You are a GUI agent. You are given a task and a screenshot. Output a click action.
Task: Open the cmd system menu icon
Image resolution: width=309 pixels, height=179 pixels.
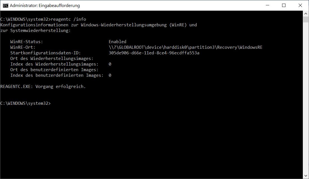(x=5, y=5)
